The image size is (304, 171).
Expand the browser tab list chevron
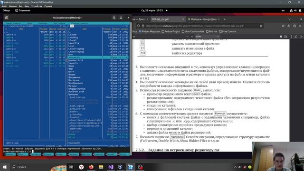[x=289, y=19]
